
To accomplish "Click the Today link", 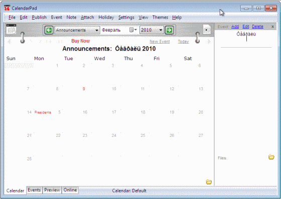I will click(183, 42).
